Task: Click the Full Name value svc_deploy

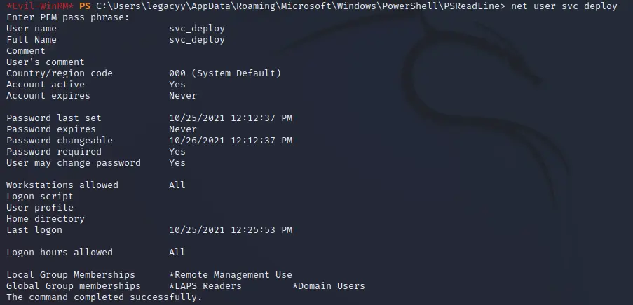Action: point(196,40)
